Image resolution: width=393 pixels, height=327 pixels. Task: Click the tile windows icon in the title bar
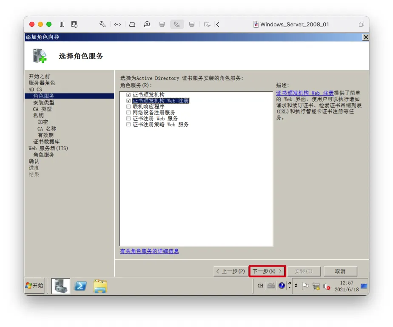pyautogui.click(x=361, y=24)
